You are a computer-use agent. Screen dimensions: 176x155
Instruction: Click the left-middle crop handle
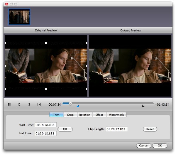pyautogui.click(x=5, y=66)
